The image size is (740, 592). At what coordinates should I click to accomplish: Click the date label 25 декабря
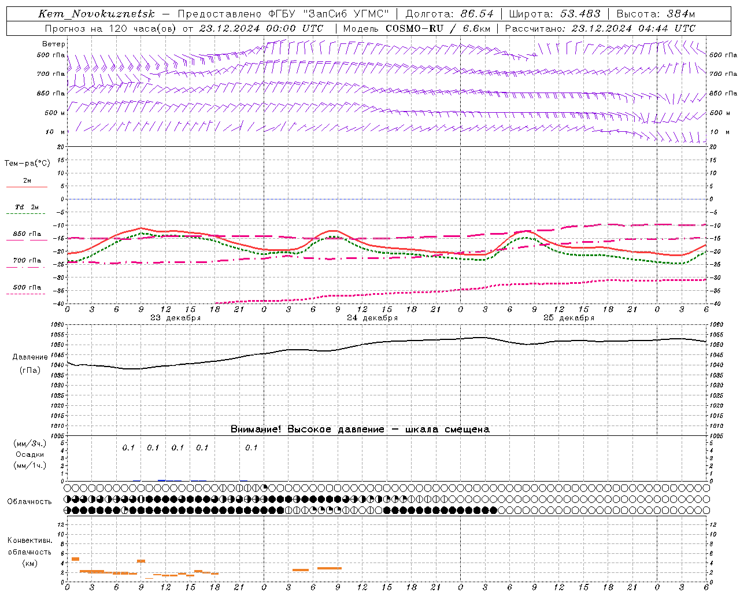click(569, 318)
